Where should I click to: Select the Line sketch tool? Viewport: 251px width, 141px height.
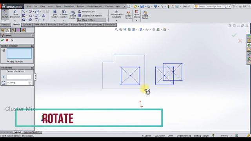[x=24, y=11]
